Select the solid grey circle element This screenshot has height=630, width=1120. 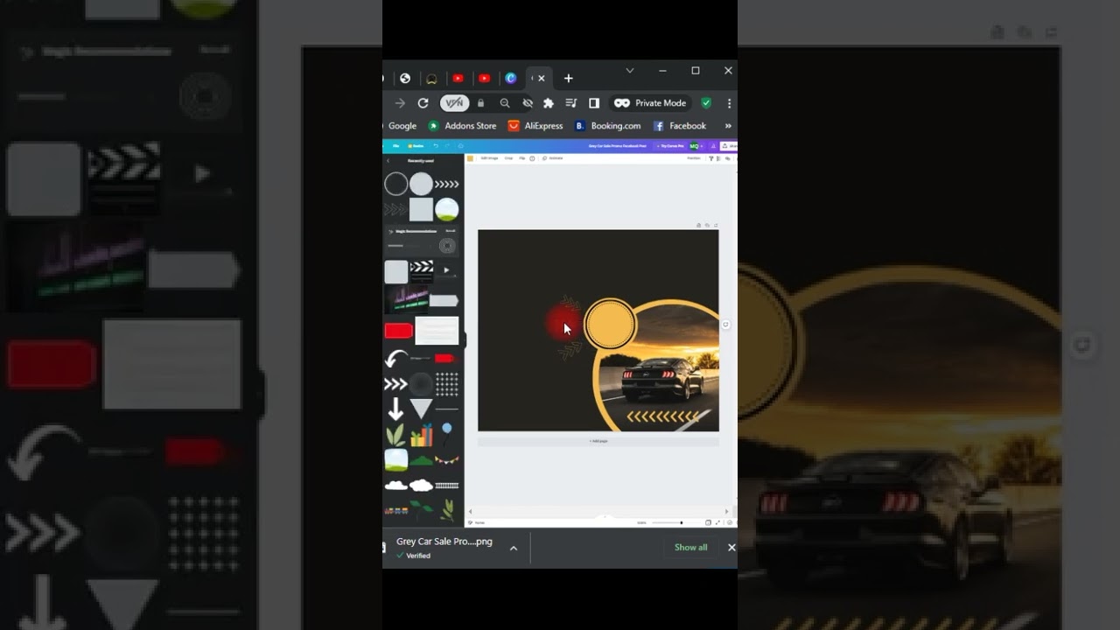click(421, 184)
